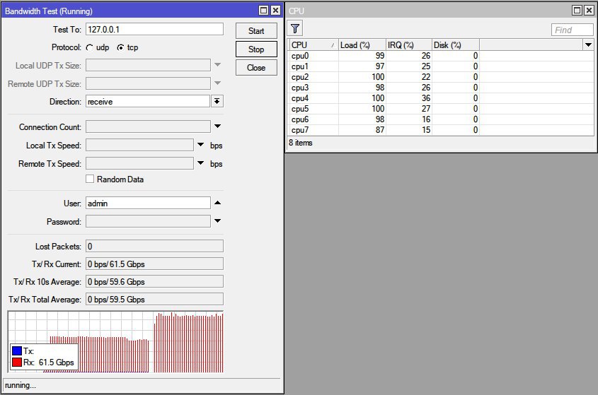The height and width of the screenshot is (395, 598).
Task: Sort by the Disk (%) column header
Action: [x=455, y=45]
